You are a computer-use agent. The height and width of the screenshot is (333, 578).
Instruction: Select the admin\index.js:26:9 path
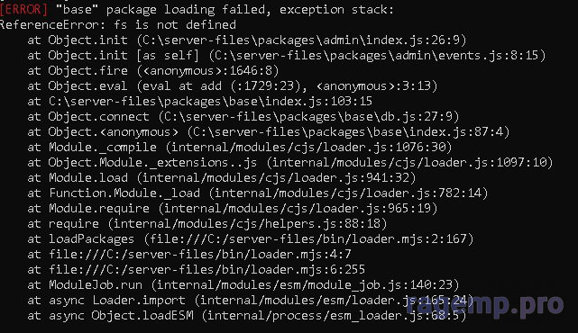(x=301, y=40)
